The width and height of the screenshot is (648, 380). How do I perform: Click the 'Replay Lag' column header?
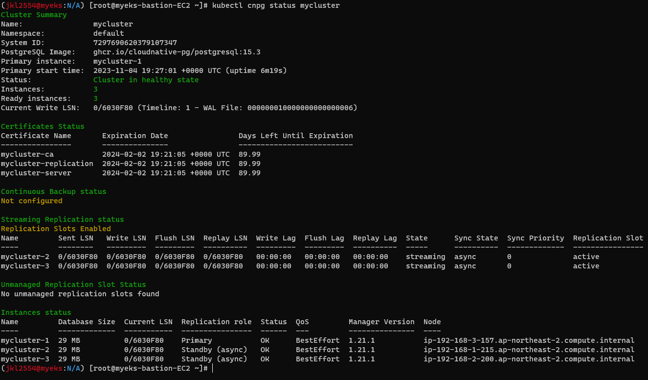click(375, 238)
